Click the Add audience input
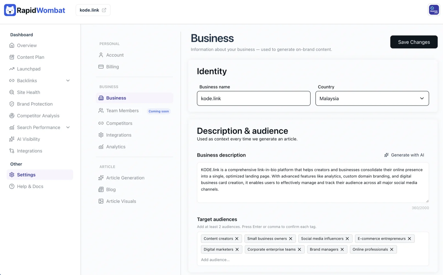This screenshot has height=275, width=443. [215, 260]
